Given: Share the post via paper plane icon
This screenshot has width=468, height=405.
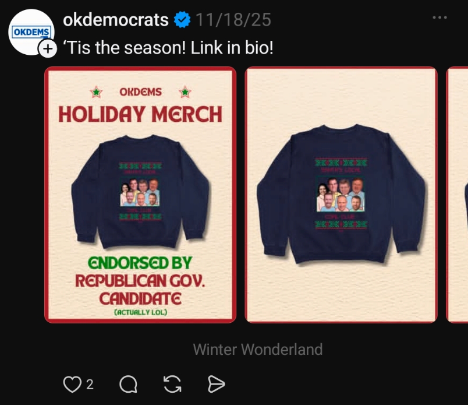Looking at the screenshot, I should [x=216, y=384].
